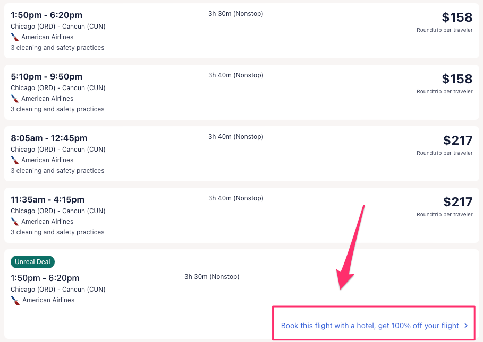Click American Airlines logo on 8:05am flight
This screenshot has width=483, height=342.
tap(15, 160)
